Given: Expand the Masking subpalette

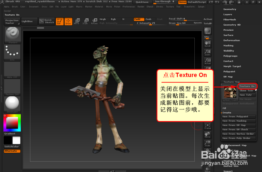Looking at the screenshot, I should tap(228, 45).
